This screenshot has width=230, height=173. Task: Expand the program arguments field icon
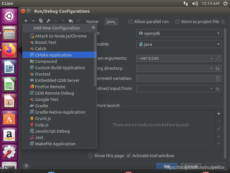[x=218, y=58]
